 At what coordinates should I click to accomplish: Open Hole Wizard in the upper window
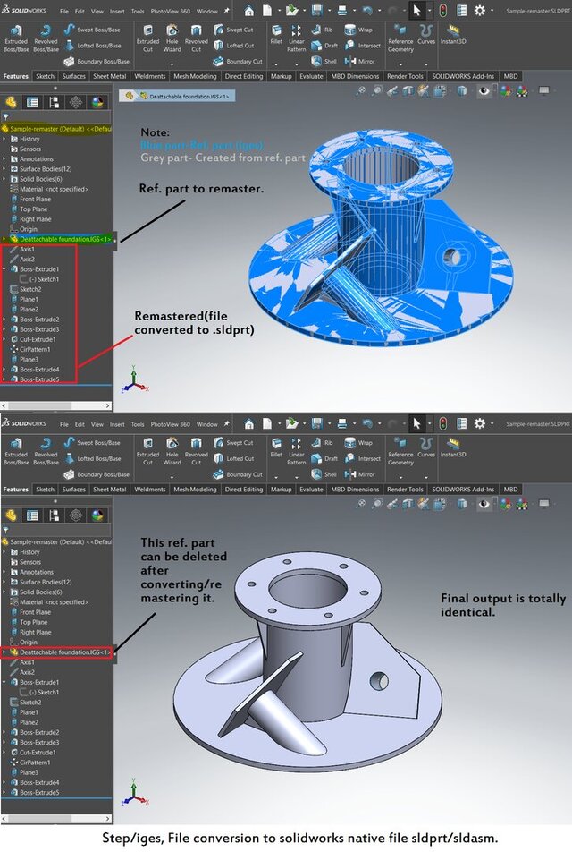[172, 38]
